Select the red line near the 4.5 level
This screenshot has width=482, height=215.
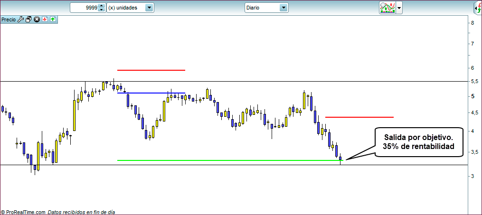click(x=359, y=117)
